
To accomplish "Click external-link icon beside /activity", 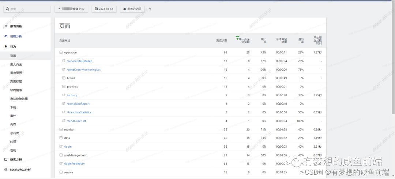I will point(64,95).
